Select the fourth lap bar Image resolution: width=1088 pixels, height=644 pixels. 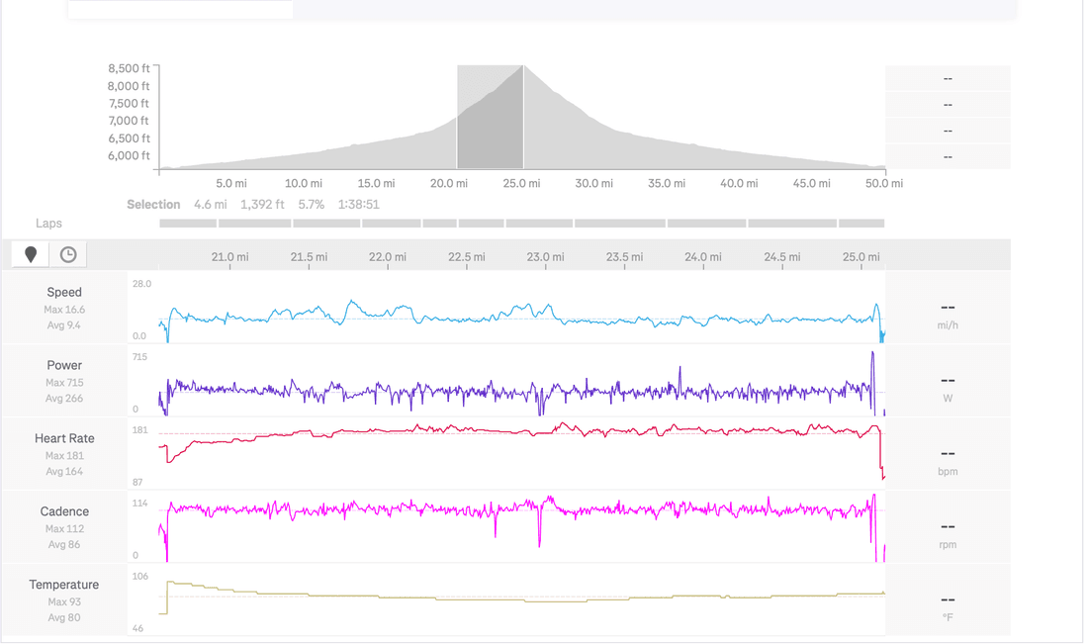point(392,224)
